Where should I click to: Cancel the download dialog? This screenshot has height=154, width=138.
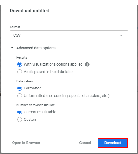click(85, 143)
